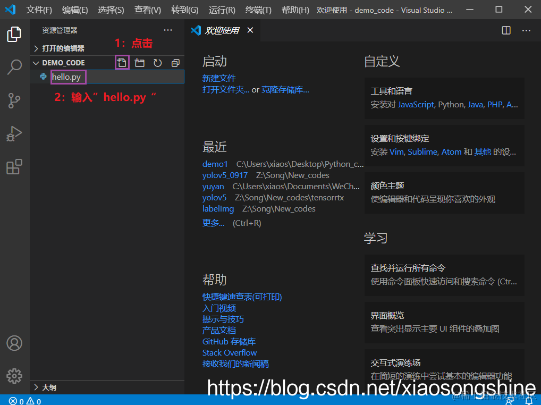Viewport: 541px width, 405px height.
Task: Click the 新建文件 link
Action: pyautogui.click(x=219, y=78)
